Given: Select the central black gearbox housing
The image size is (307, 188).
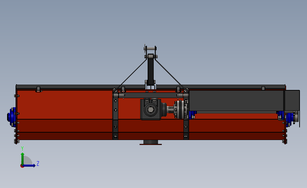Looking at the screenshot, I should 150,109.
